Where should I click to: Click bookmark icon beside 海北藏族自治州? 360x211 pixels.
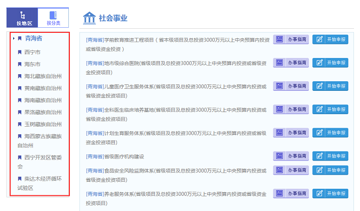coord(20,76)
